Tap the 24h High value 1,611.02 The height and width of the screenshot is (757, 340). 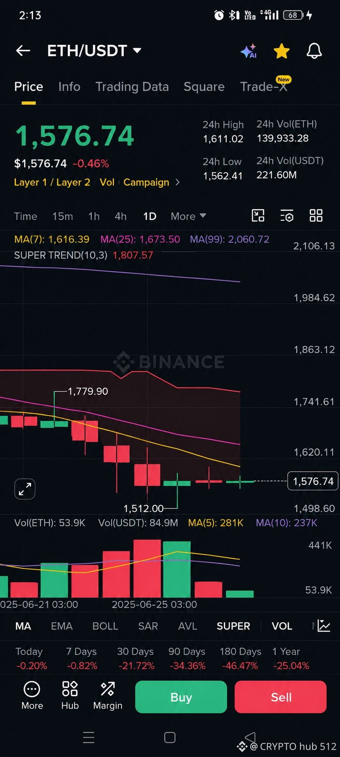click(223, 139)
